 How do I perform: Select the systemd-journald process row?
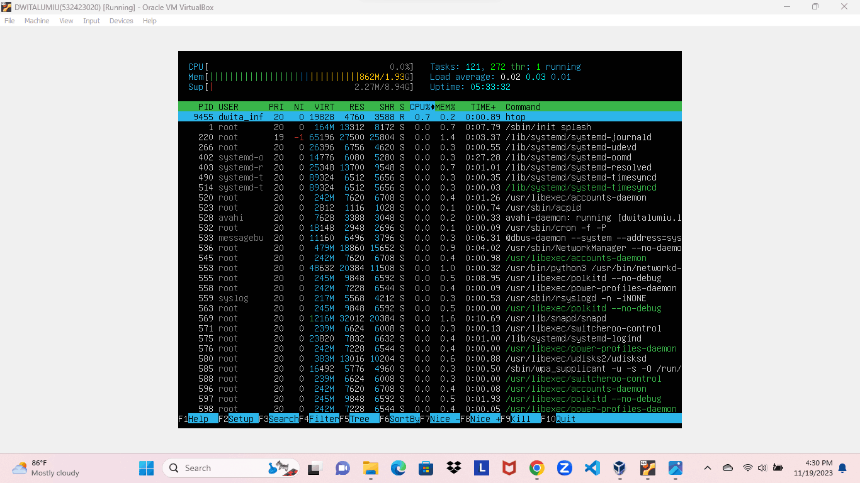(430, 137)
